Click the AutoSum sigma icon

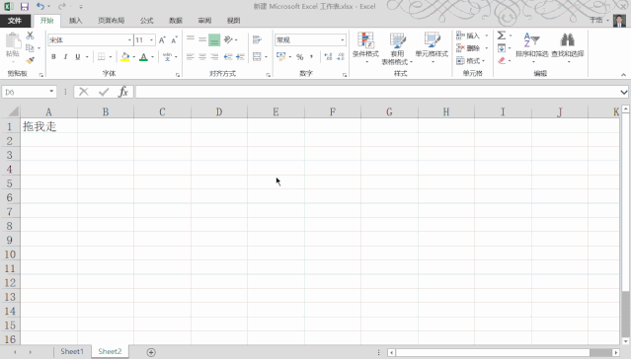(x=501, y=36)
